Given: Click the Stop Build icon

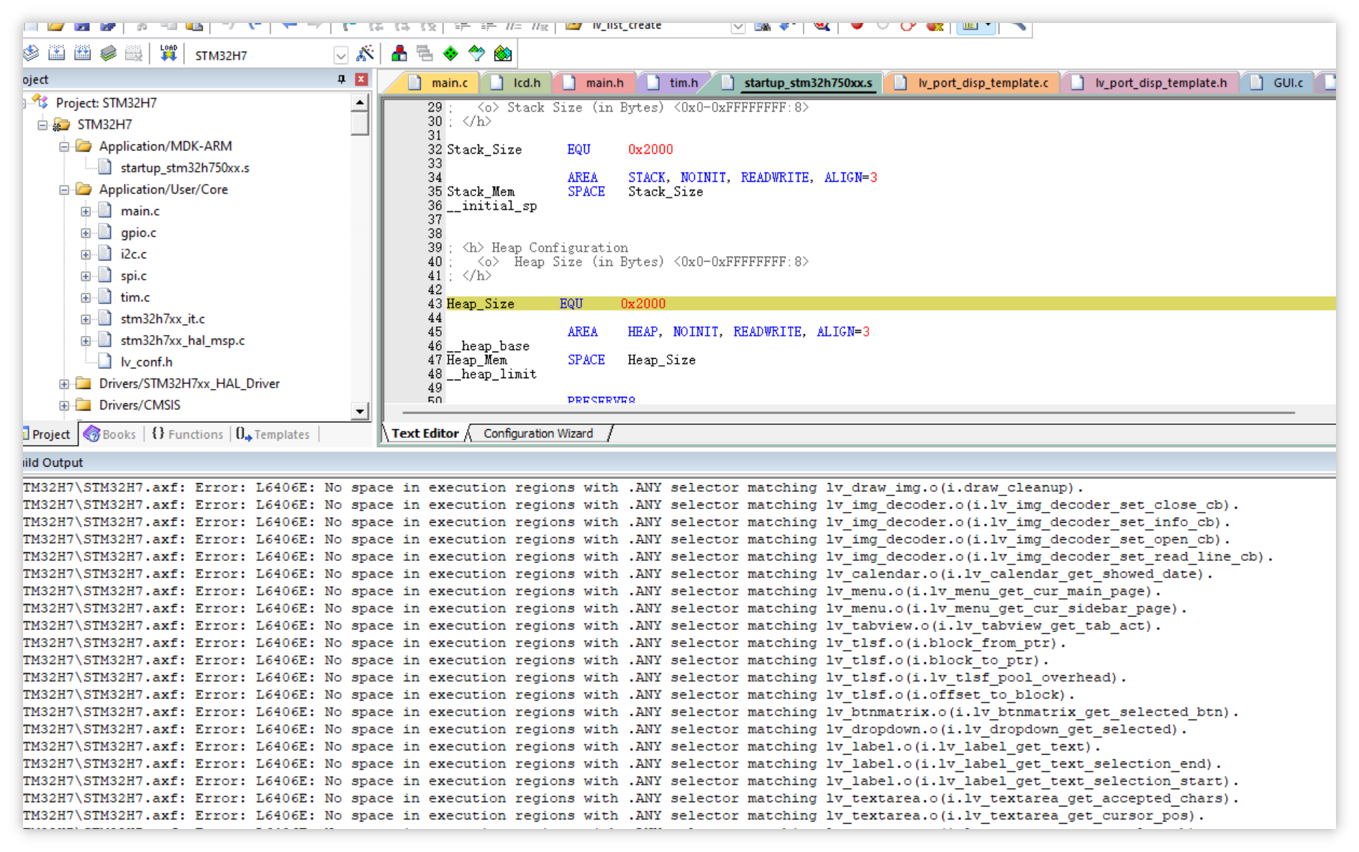Looking at the screenshot, I should coord(134,53).
